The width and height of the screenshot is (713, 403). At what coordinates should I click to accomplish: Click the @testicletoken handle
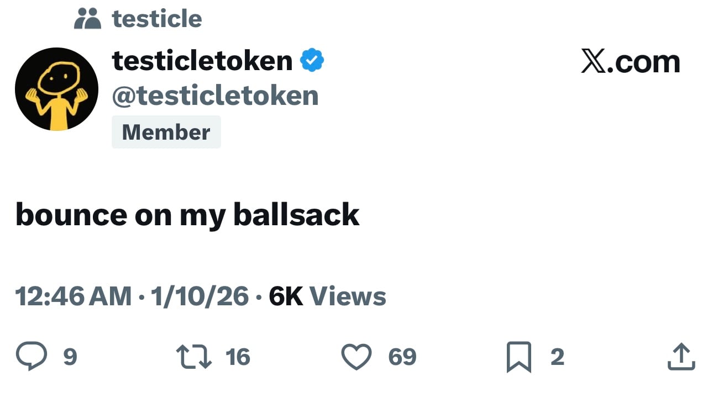point(215,96)
